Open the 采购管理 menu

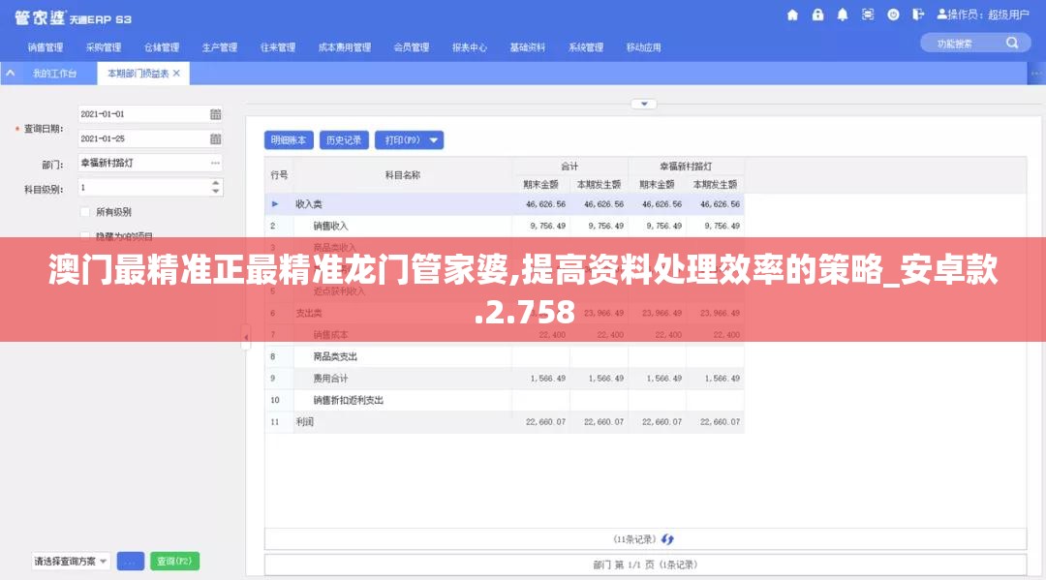pos(104,47)
